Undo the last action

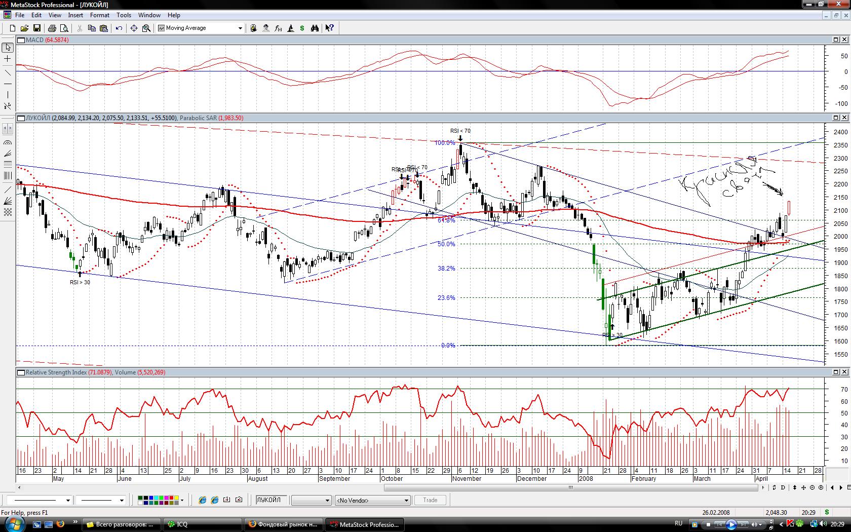click(119, 28)
